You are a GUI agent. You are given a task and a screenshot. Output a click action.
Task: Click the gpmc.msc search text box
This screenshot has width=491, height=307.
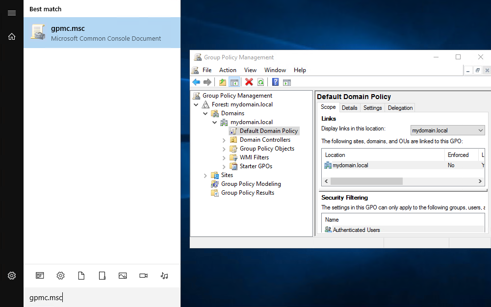102,297
